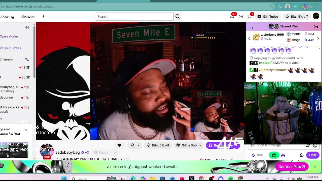The width and height of the screenshot is (322, 181).
Task: Open the channel points balance of 335
Action: coord(257,155)
